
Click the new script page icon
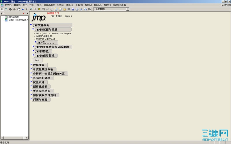pos(60,9)
